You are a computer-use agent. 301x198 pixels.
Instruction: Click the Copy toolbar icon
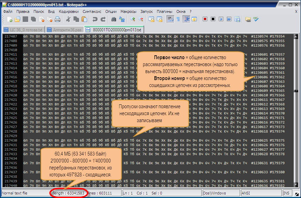point(76,19)
